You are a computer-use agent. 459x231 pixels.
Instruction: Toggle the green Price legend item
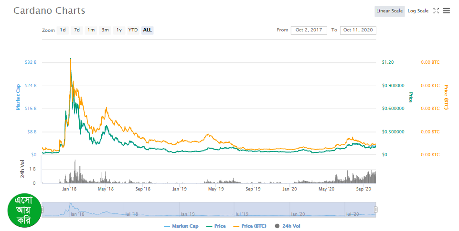coord(215,226)
